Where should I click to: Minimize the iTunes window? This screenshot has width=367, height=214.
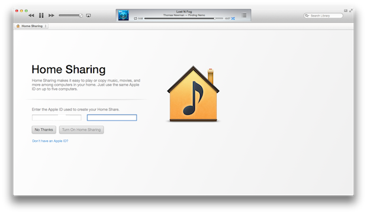pyautogui.click(x=21, y=11)
